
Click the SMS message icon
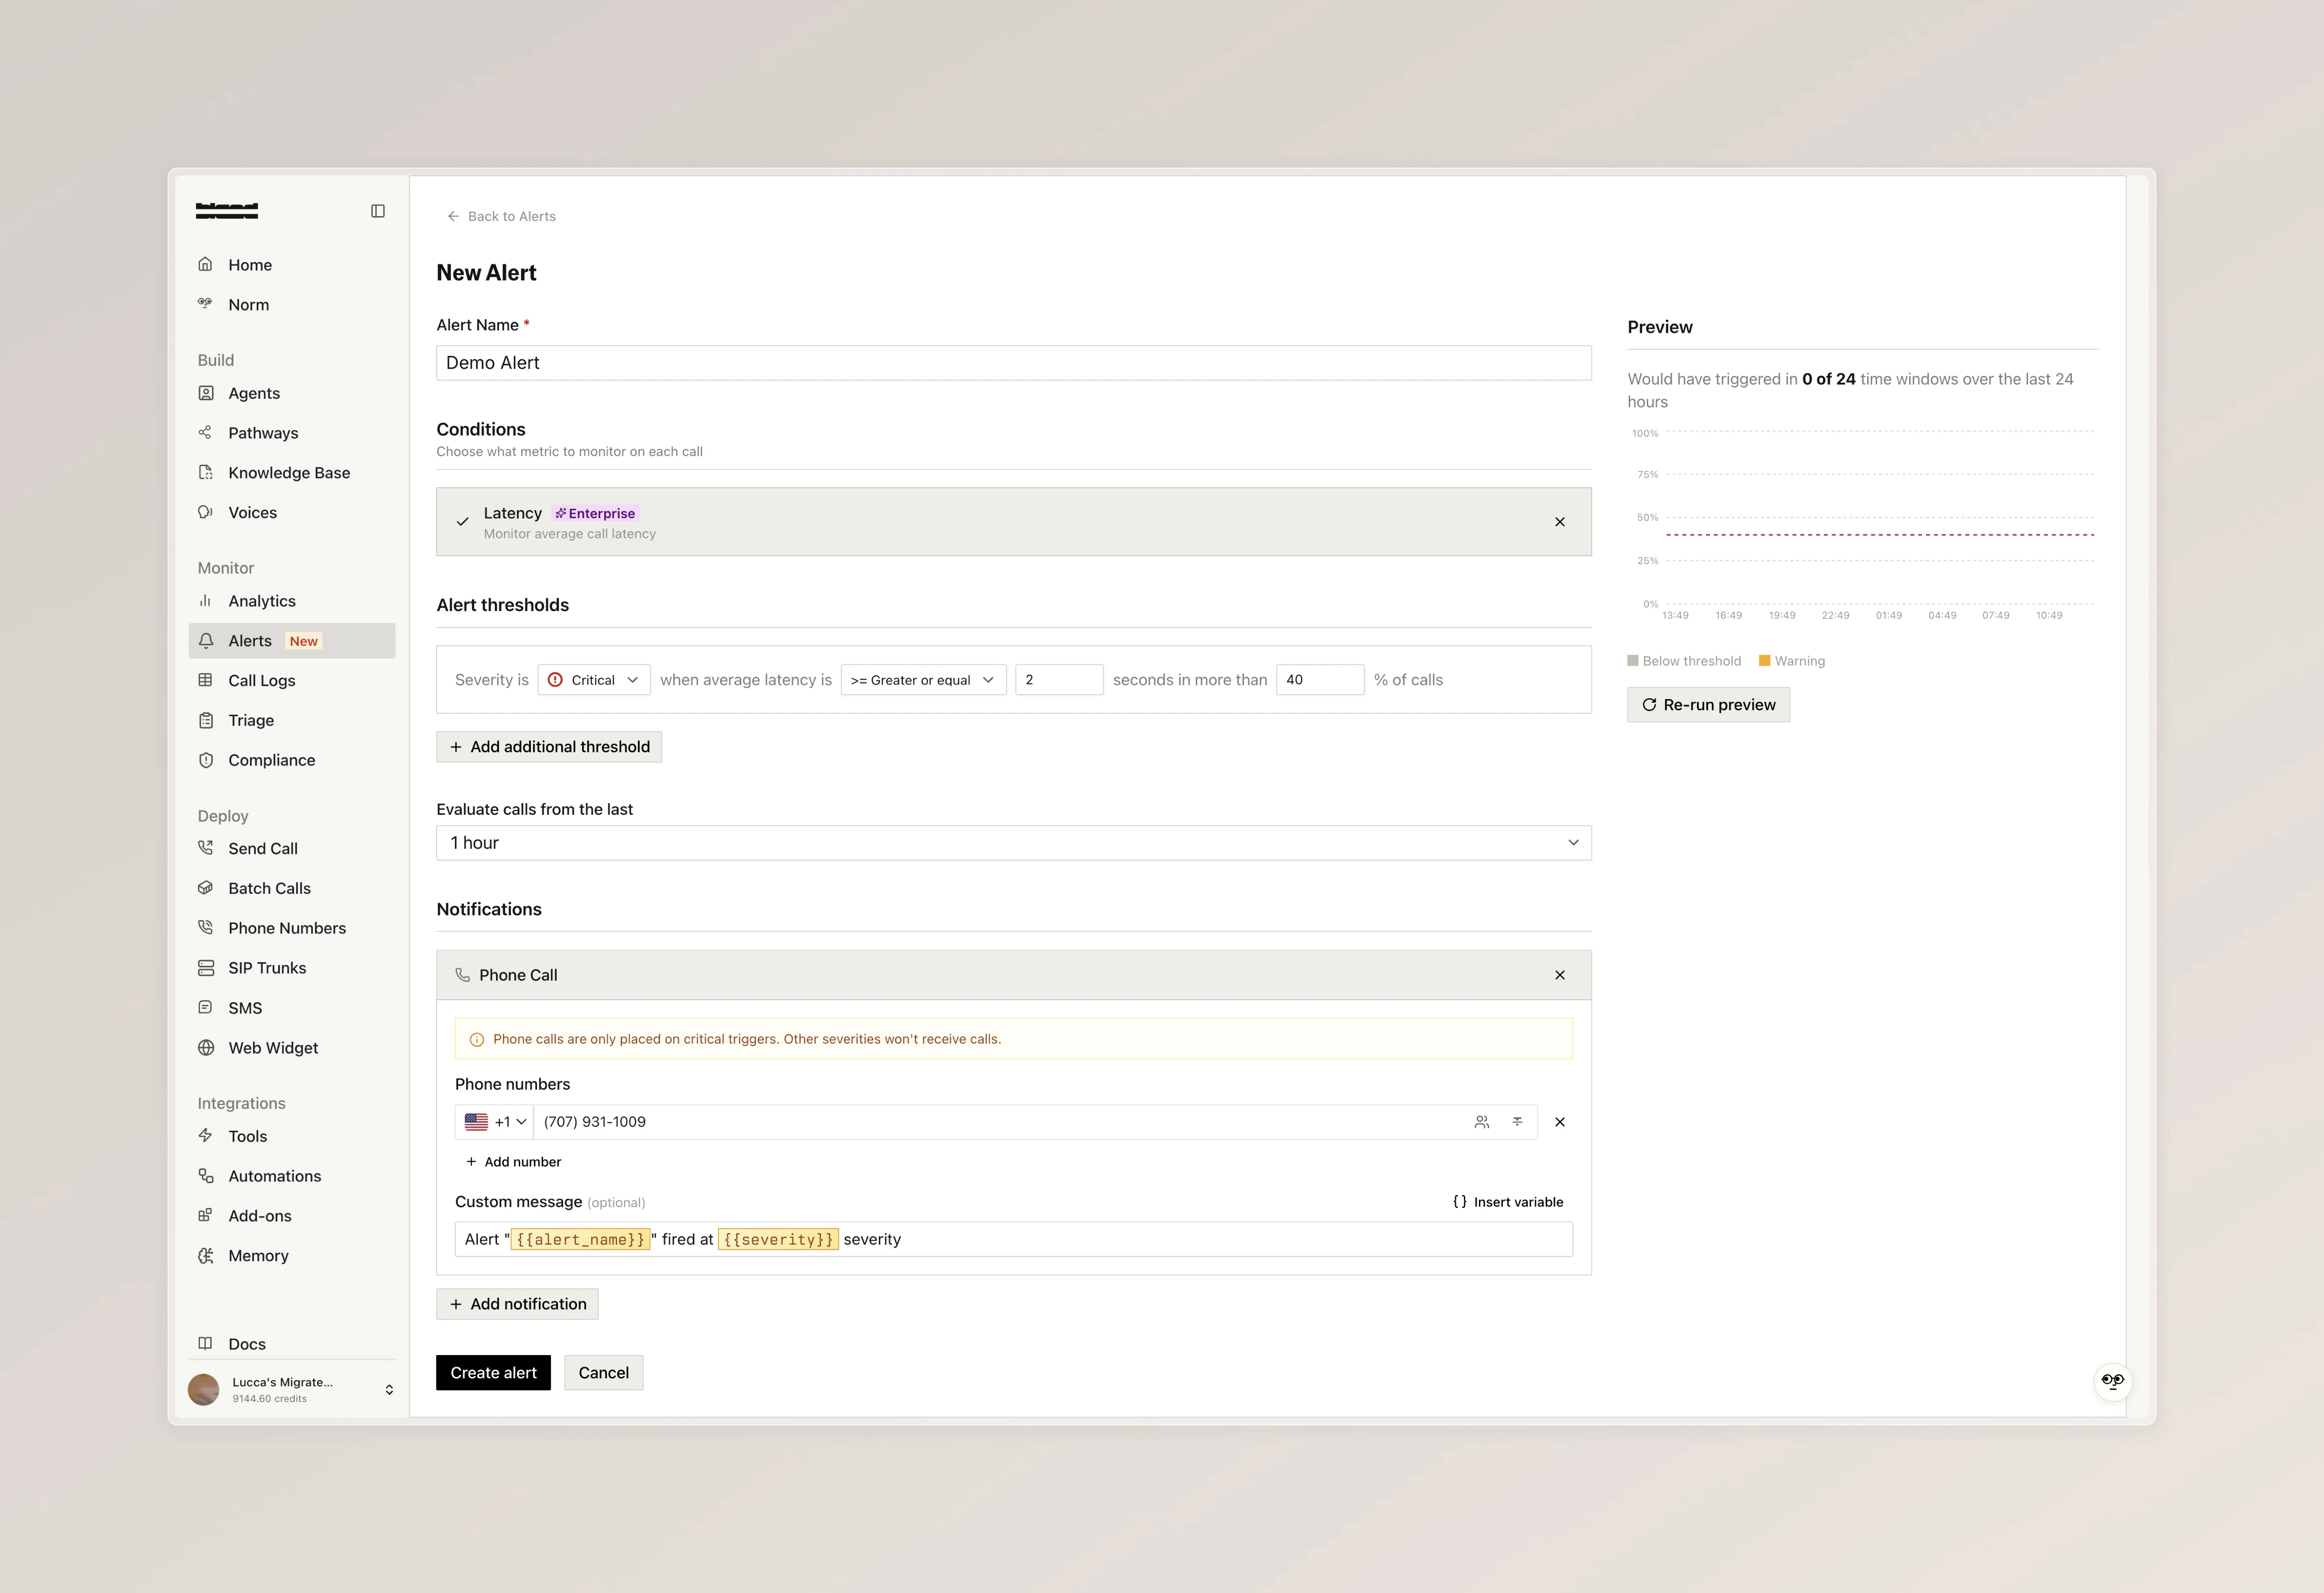pos(206,1008)
